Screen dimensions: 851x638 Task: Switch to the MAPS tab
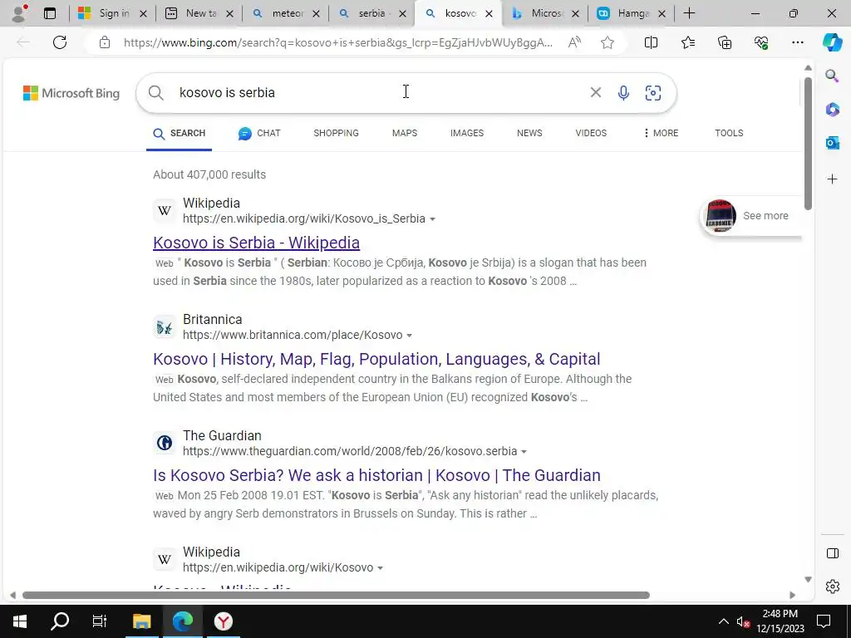[405, 133]
